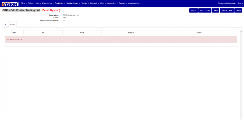Sort by the To column header
Image resolution: width=244 pixels, height=121 pixels.
click(43, 33)
